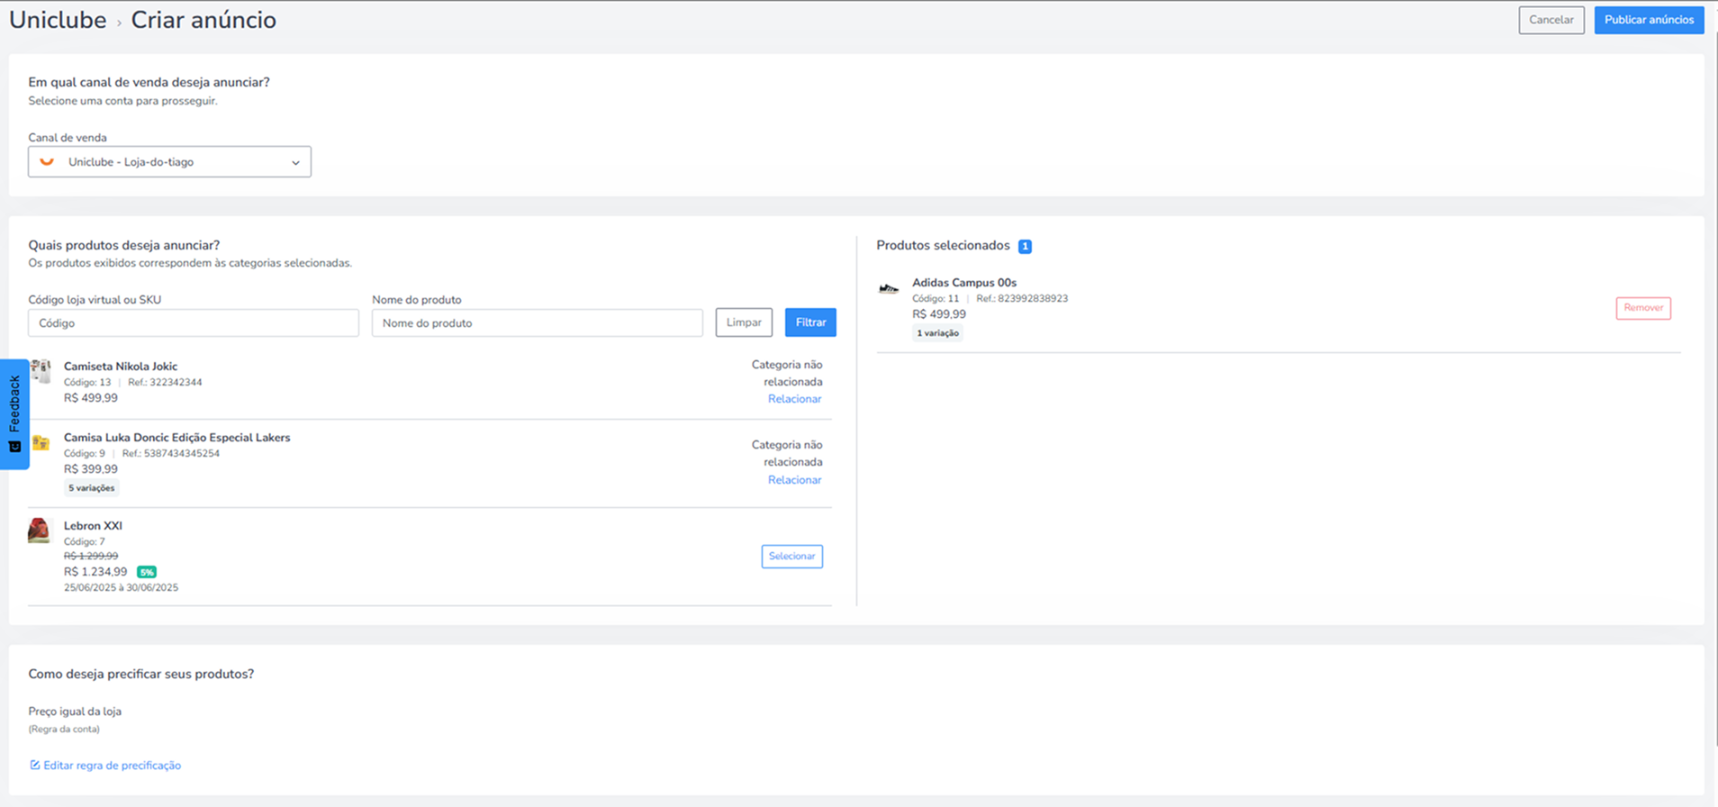This screenshot has width=1718, height=807.
Task: Open the Canal de venda dropdown chevron
Action: point(295,163)
